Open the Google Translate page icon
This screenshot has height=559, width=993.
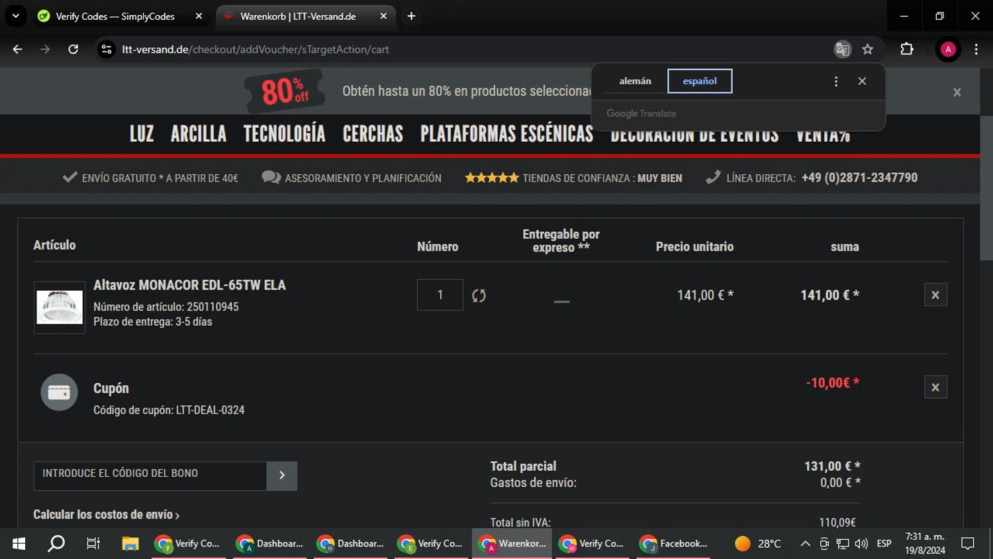pos(842,49)
